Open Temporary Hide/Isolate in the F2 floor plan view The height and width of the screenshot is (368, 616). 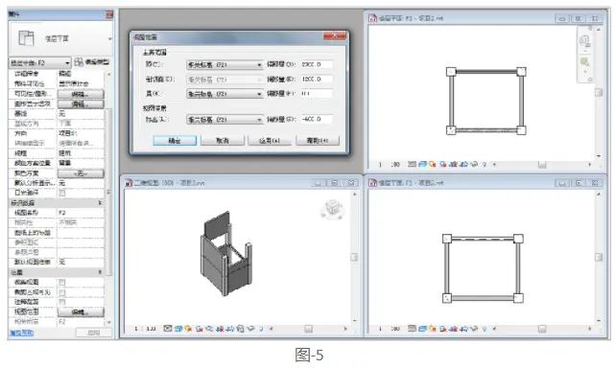point(475,165)
